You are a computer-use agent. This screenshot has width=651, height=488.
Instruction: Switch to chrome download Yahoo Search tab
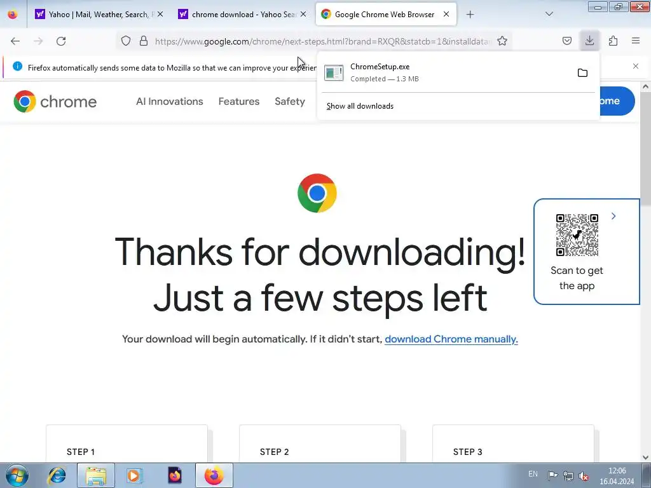(x=243, y=15)
